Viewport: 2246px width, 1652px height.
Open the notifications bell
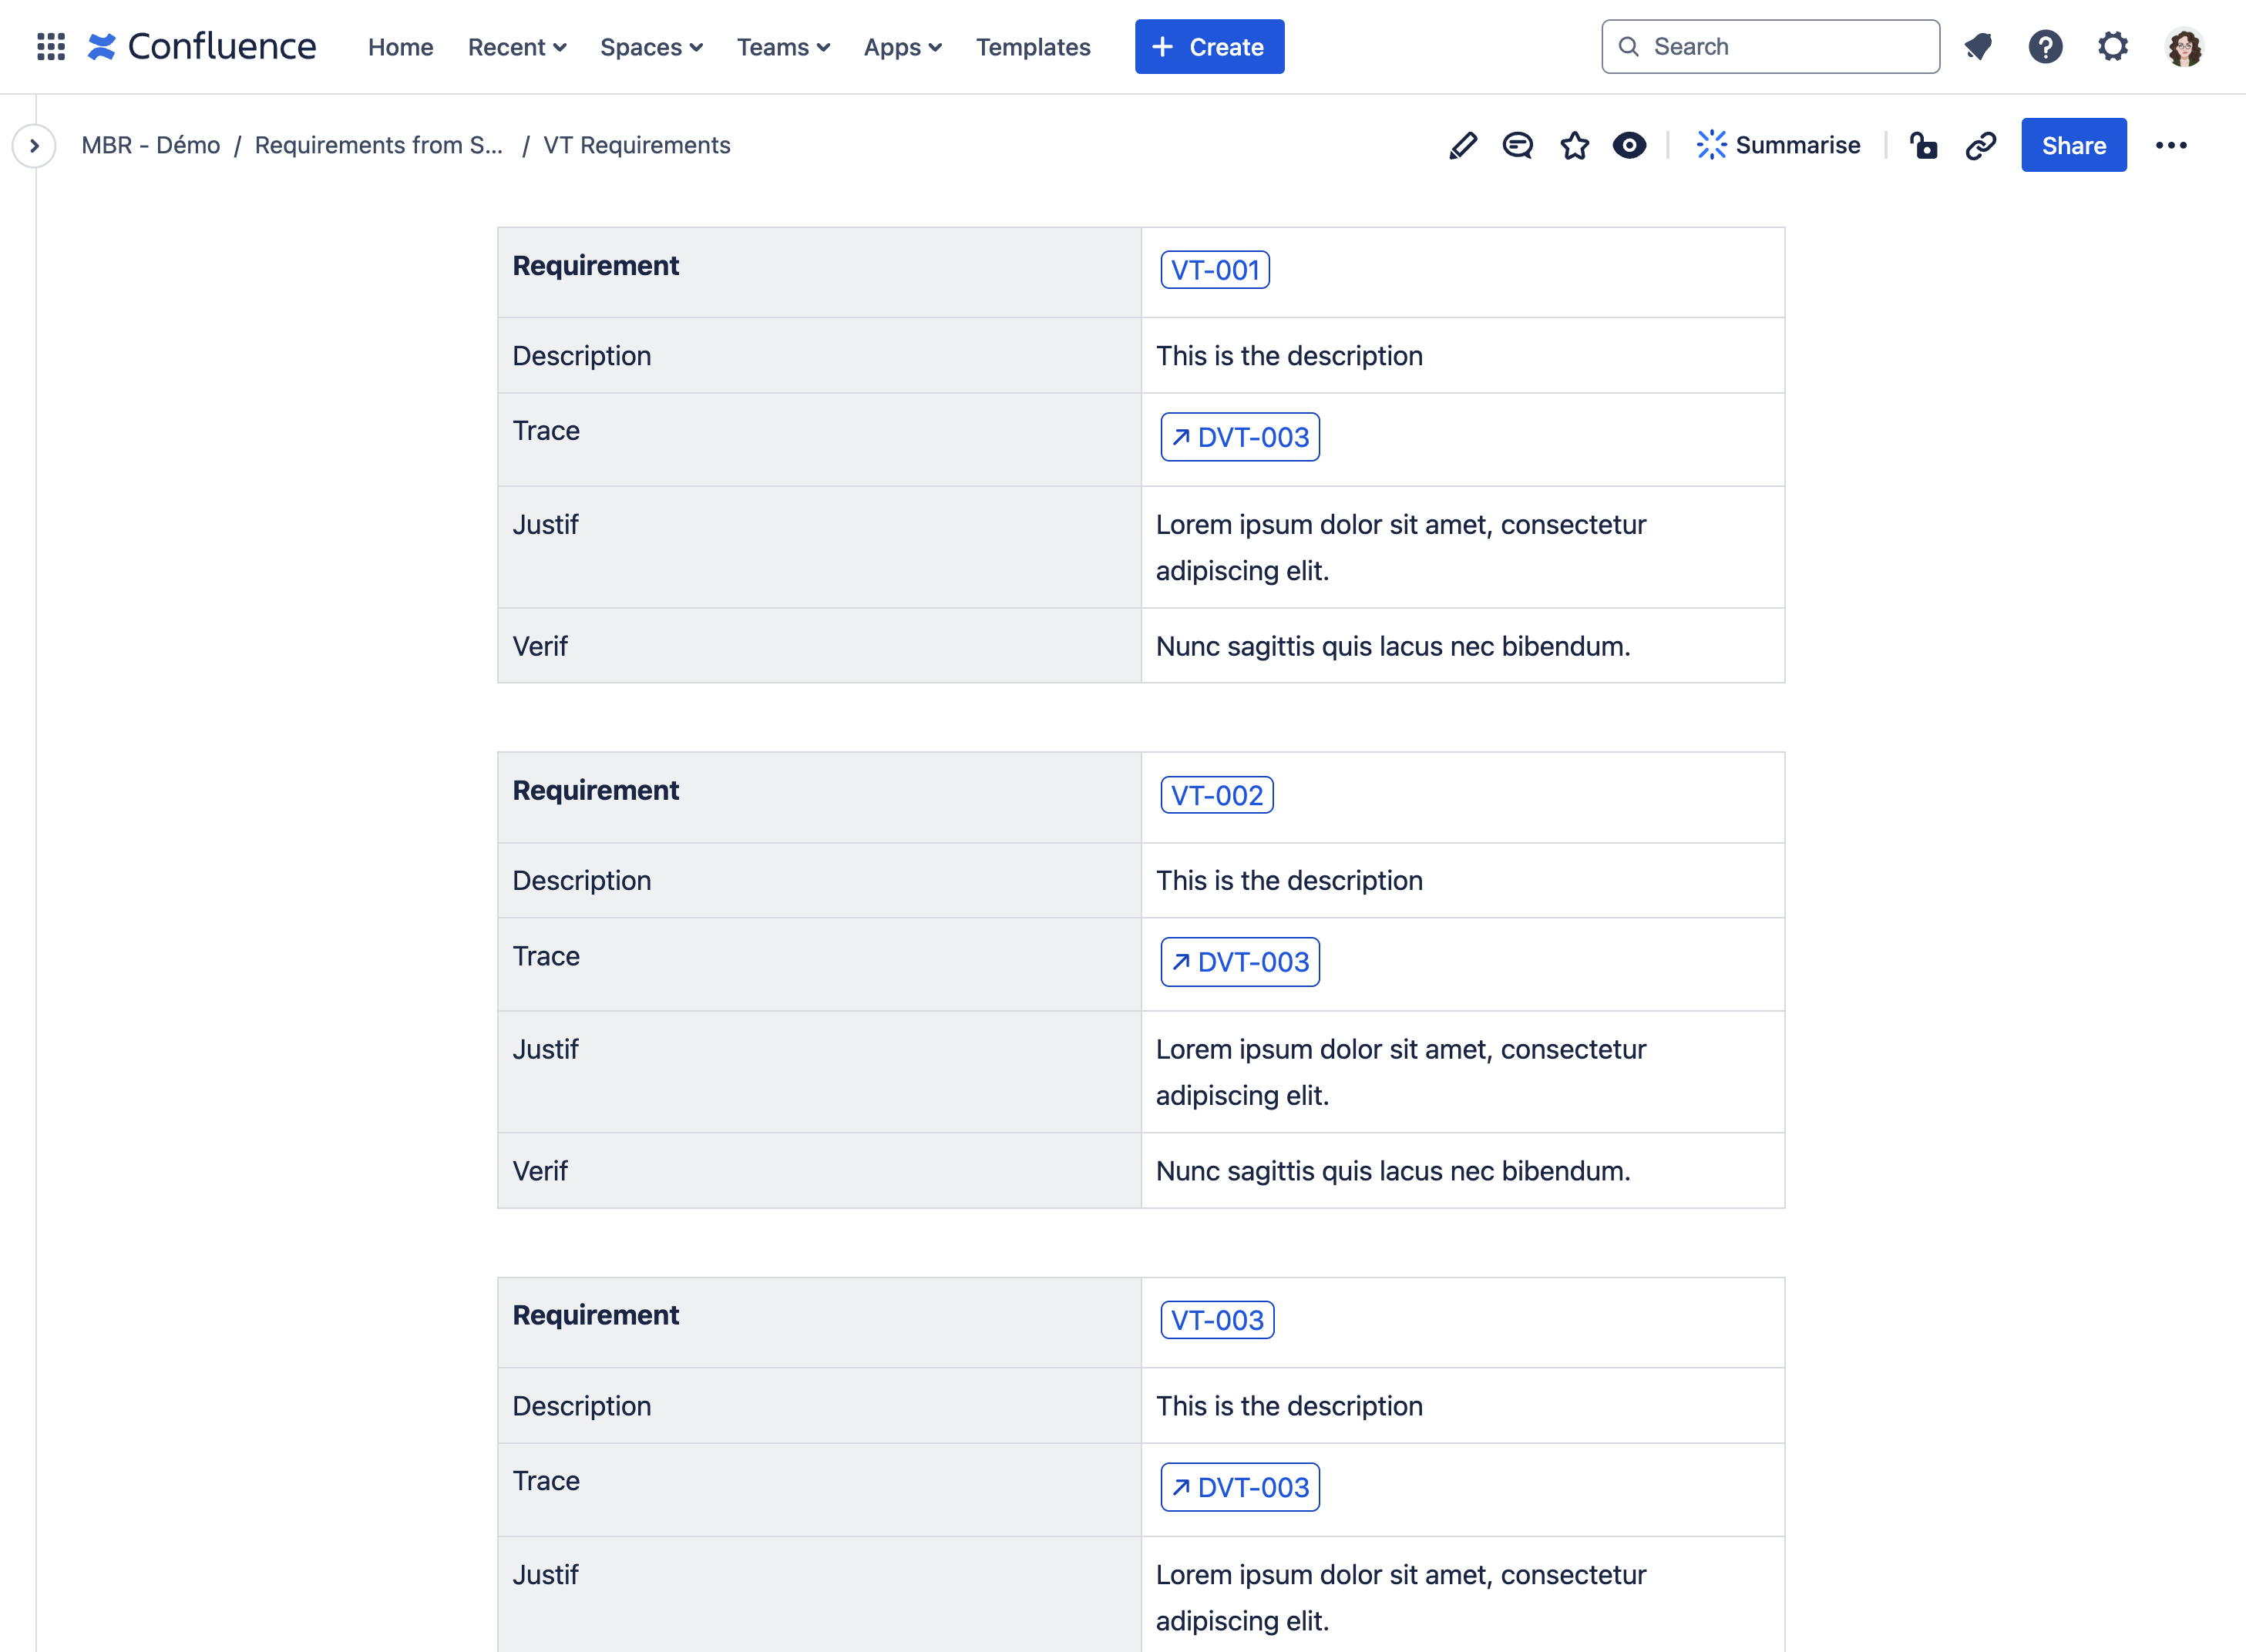pyautogui.click(x=1978, y=47)
